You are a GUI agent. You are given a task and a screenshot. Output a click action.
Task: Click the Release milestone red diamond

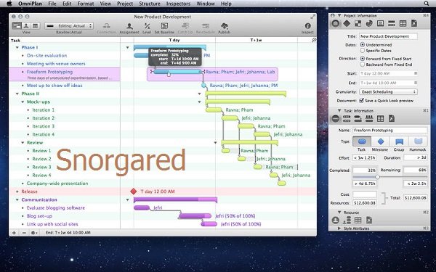(x=134, y=191)
